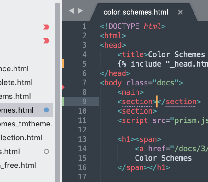Viewport: 208px width, 182px height.
Task: Click the hollow circle indicator beside s.html
Action: [x=46, y=151]
